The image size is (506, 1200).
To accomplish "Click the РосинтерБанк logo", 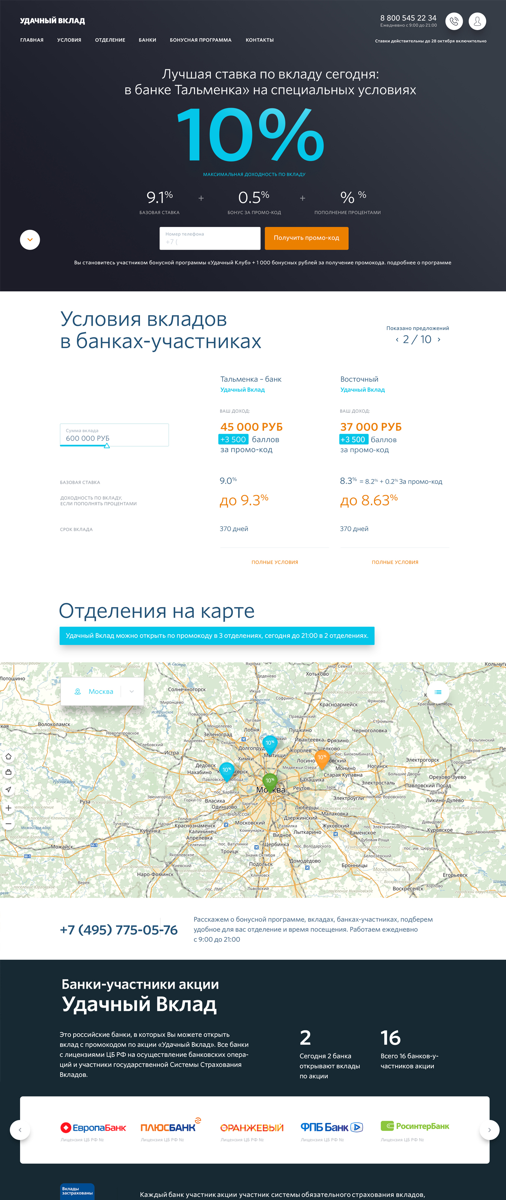I will [415, 1126].
